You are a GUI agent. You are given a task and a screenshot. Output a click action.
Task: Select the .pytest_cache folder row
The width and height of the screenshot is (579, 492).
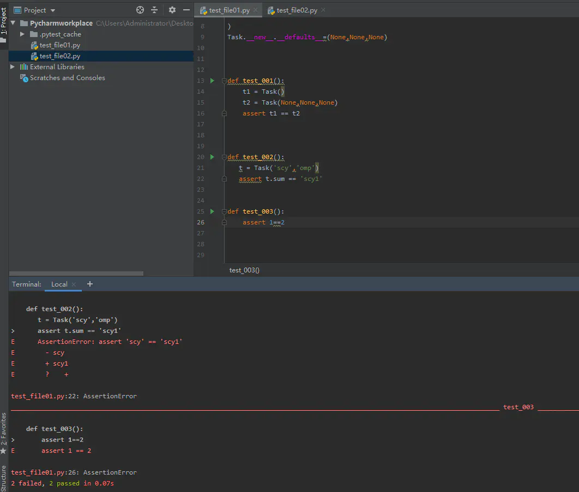click(60, 34)
